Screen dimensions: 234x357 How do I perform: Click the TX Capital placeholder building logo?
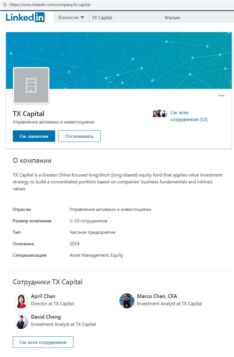click(31, 85)
